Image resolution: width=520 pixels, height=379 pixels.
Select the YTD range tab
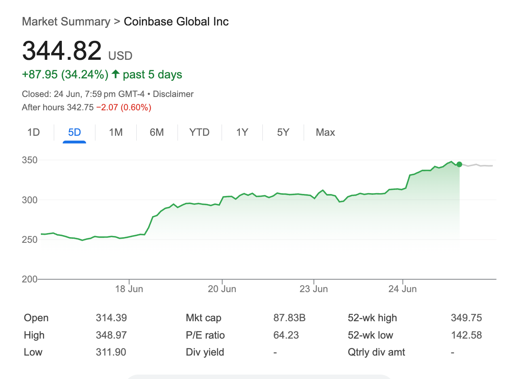click(x=199, y=133)
